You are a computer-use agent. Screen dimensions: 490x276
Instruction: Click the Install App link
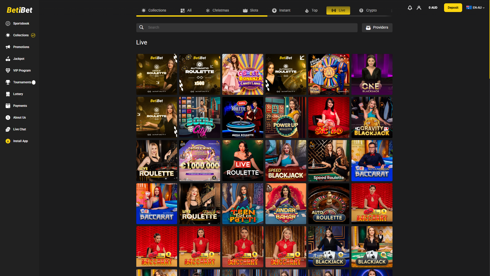click(x=20, y=141)
